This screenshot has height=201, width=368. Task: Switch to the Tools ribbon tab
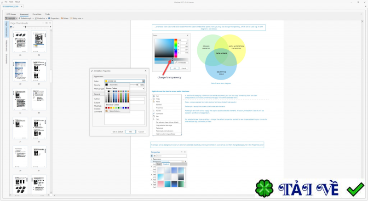point(47,14)
